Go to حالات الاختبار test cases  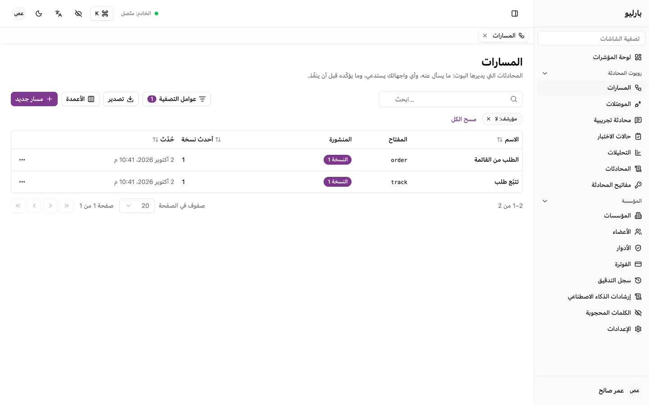pos(591,136)
